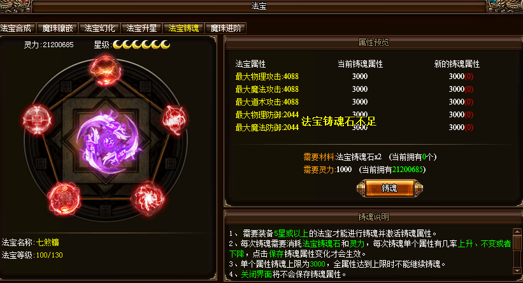Viewport: 523px width, 283px height.
Task: Click the scrollbar up arrow in 铸魂说明
Action: pyautogui.click(x=517, y=231)
